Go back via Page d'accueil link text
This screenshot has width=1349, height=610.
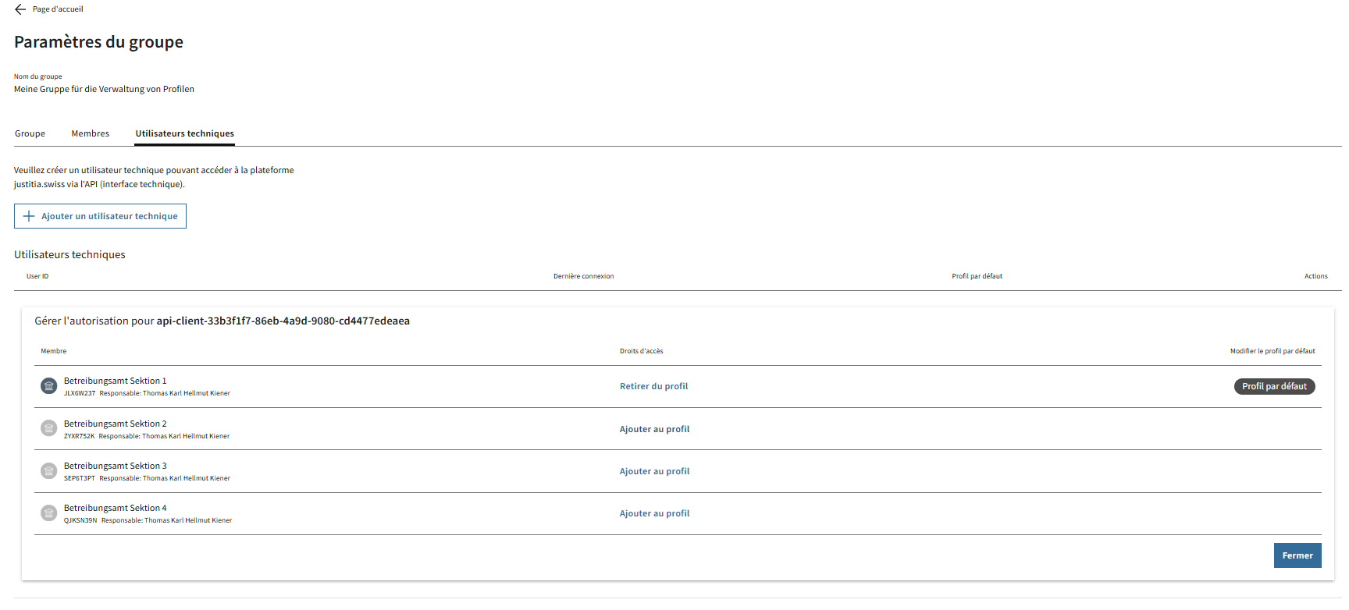coord(58,9)
